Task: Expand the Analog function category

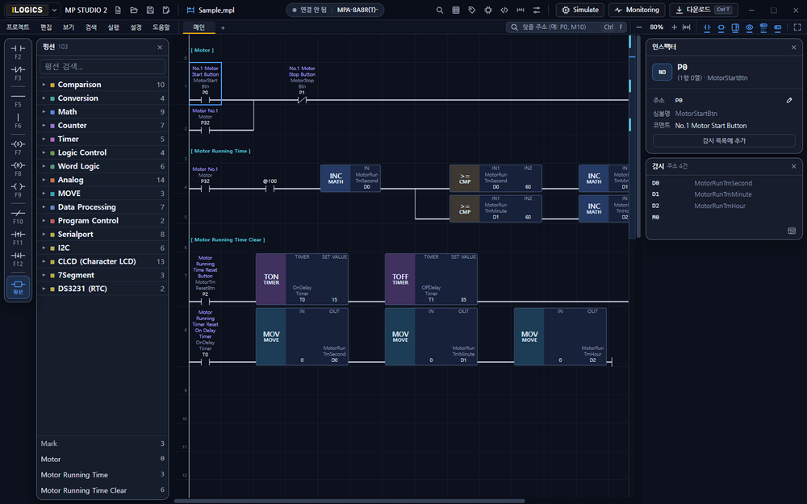Action: click(x=103, y=180)
